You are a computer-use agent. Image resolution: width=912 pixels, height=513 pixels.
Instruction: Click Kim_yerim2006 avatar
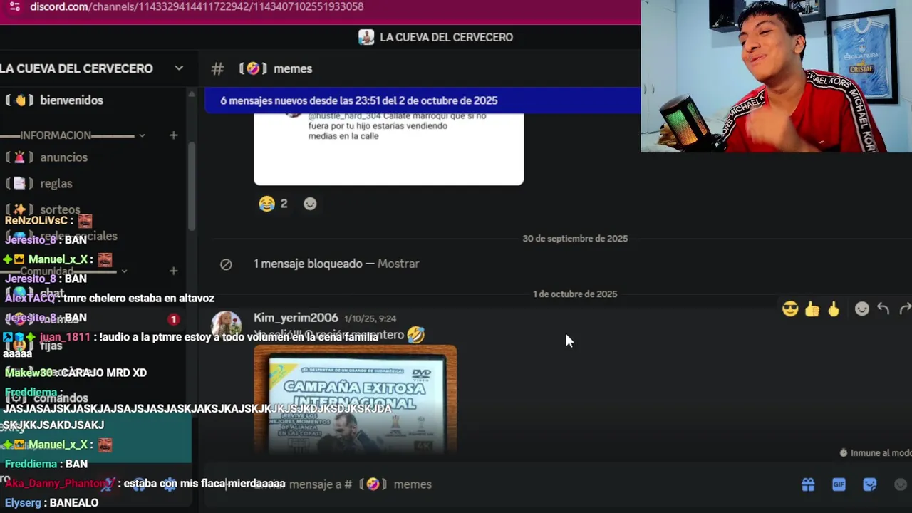[x=226, y=324]
